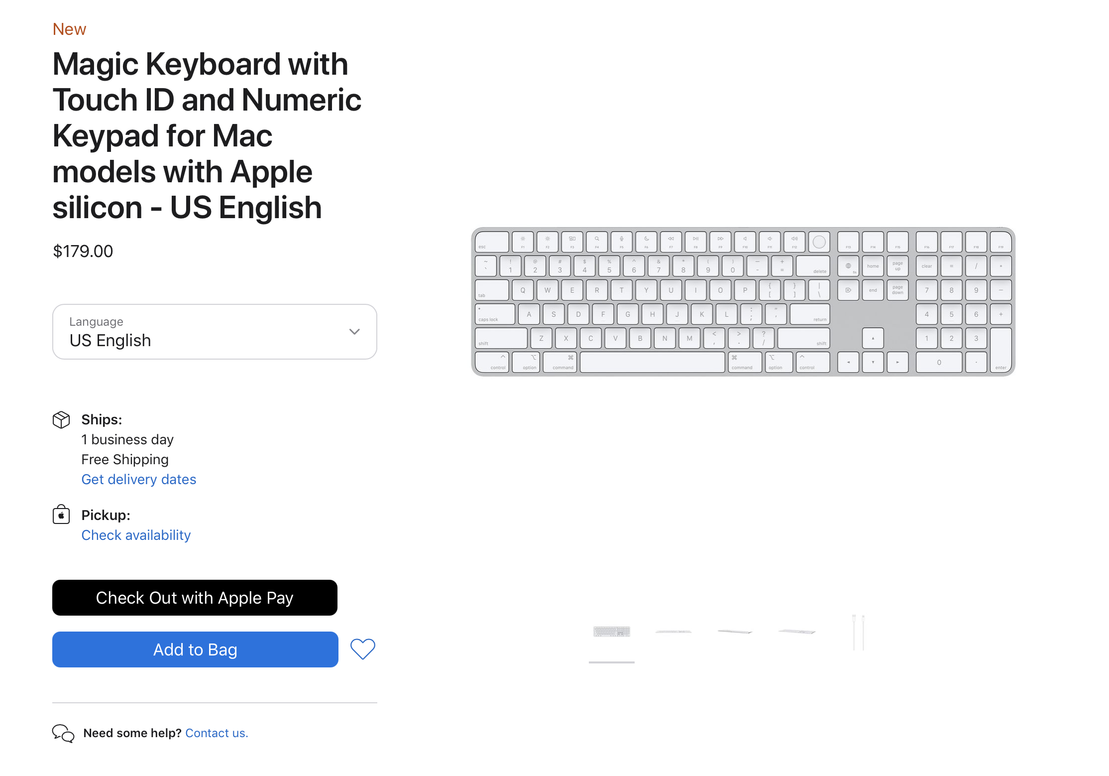
Task: Select US English from language options
Action: (213, 331)
